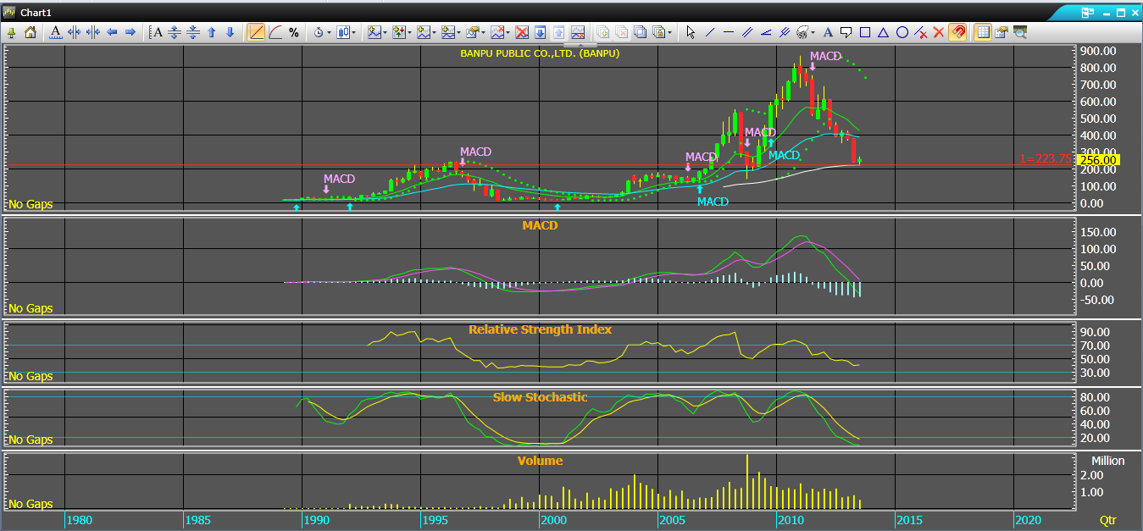
Task: Click the move pane down icon
Action: coord(540,32)
